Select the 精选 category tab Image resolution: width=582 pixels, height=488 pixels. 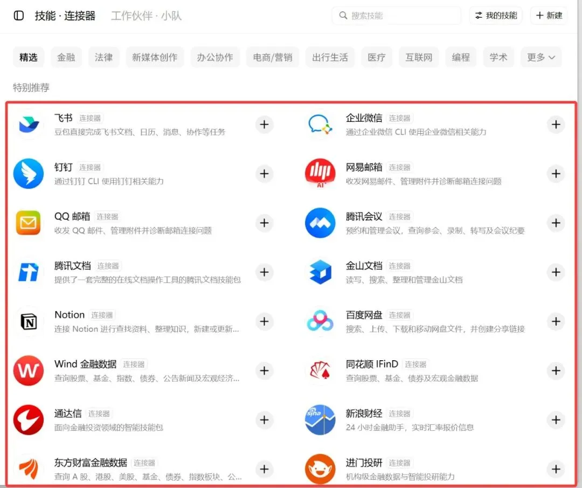point(29,57)
